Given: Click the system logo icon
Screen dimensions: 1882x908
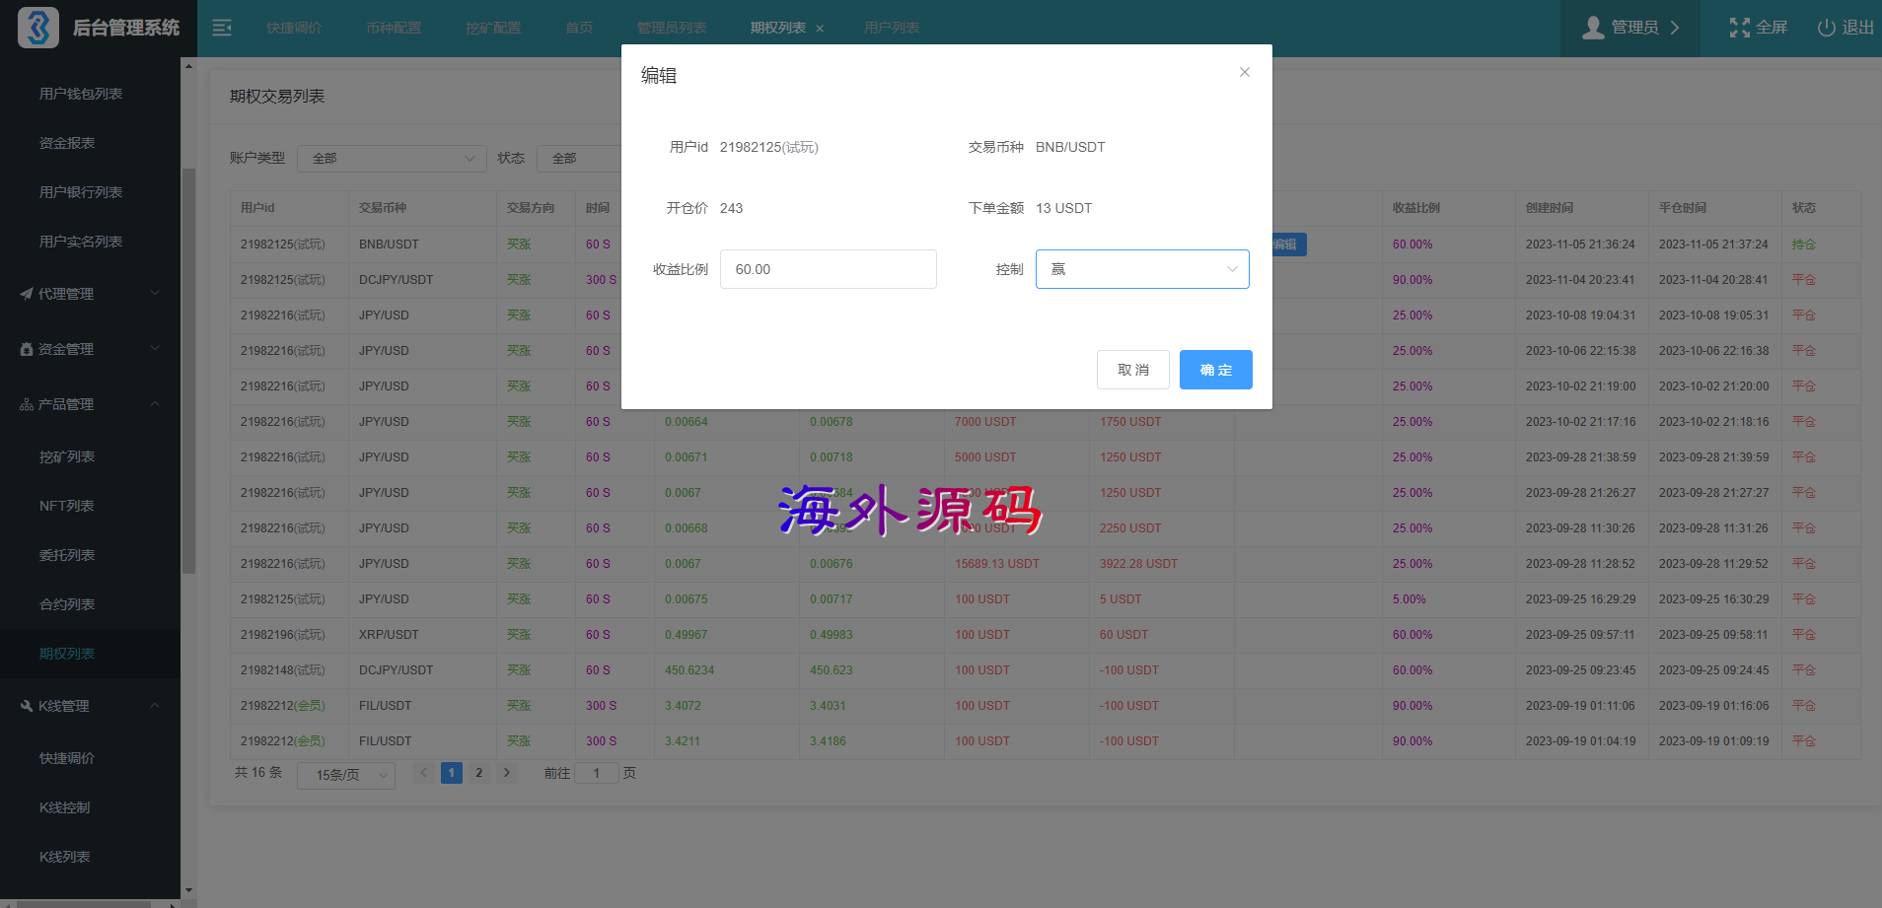Looking at the screenshot, I should tap(38, 28).
